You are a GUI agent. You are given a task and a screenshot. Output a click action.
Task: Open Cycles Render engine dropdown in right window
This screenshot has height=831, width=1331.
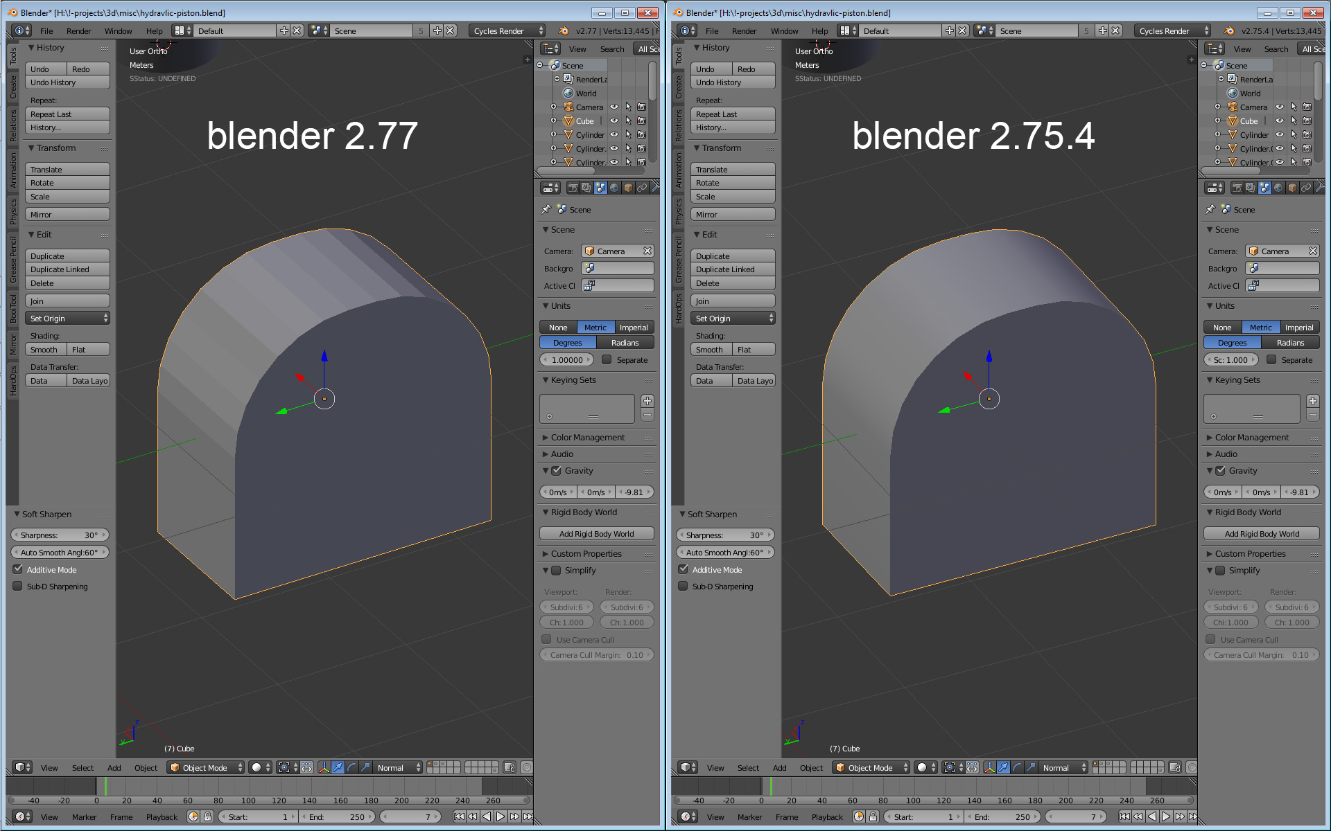click(x=1172, y=30)
